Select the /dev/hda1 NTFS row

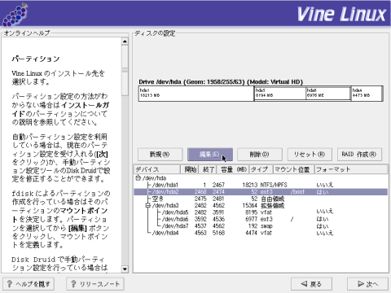261,185
